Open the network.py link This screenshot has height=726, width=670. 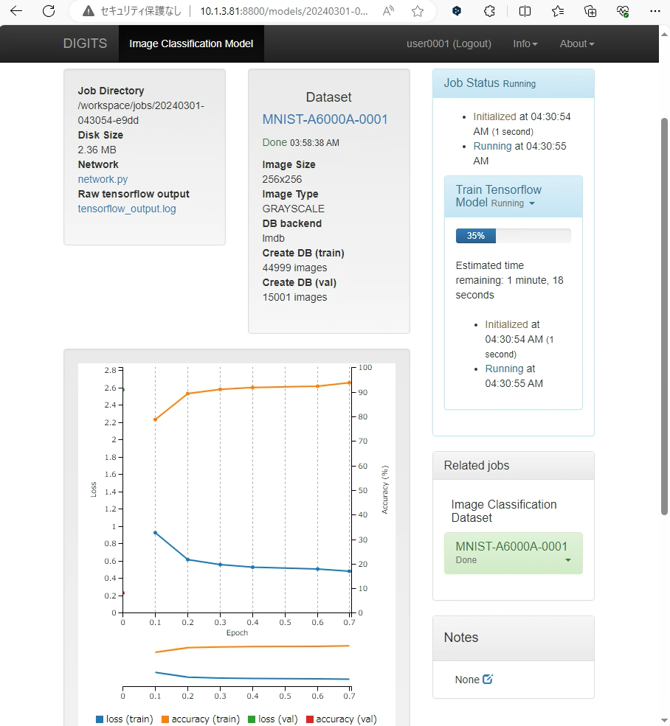[x=103, y=179]
